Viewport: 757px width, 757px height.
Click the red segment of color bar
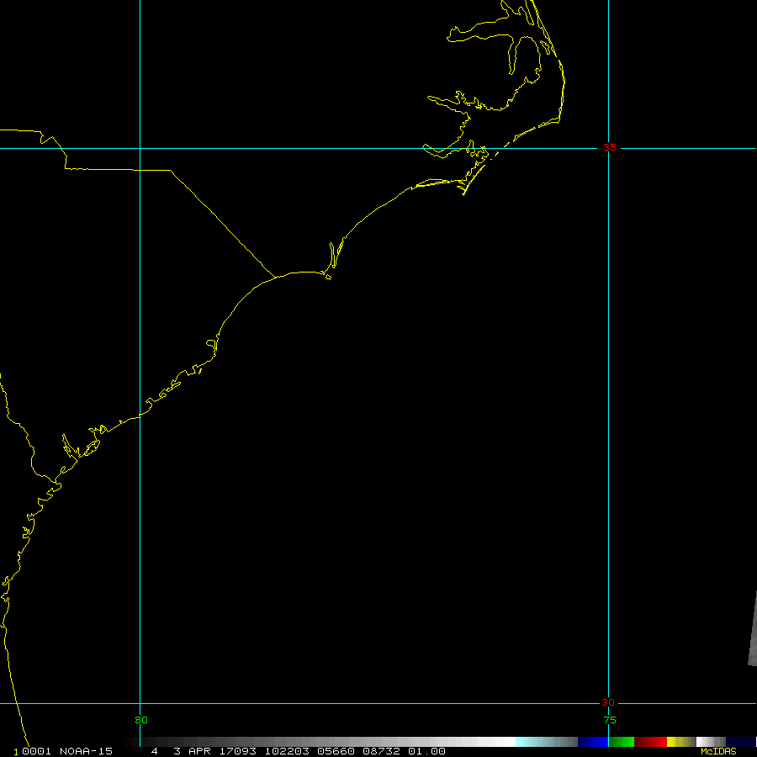pyautogui.click(x=650, y=742)
